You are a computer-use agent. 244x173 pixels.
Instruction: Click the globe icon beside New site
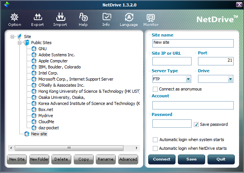click(27, 134)
